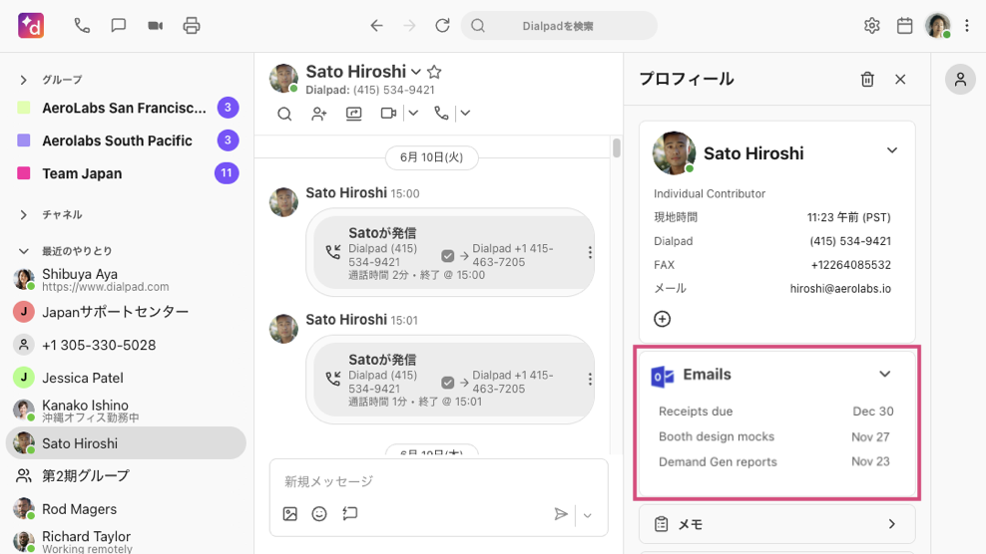The height and width of the screenshot is (554, 986).
Task: Select Team Japan group
Action: point(82,173)
